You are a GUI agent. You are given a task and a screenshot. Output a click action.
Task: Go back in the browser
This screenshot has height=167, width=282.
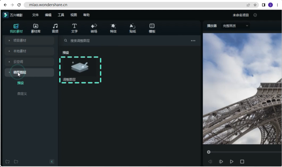(5, 5)
